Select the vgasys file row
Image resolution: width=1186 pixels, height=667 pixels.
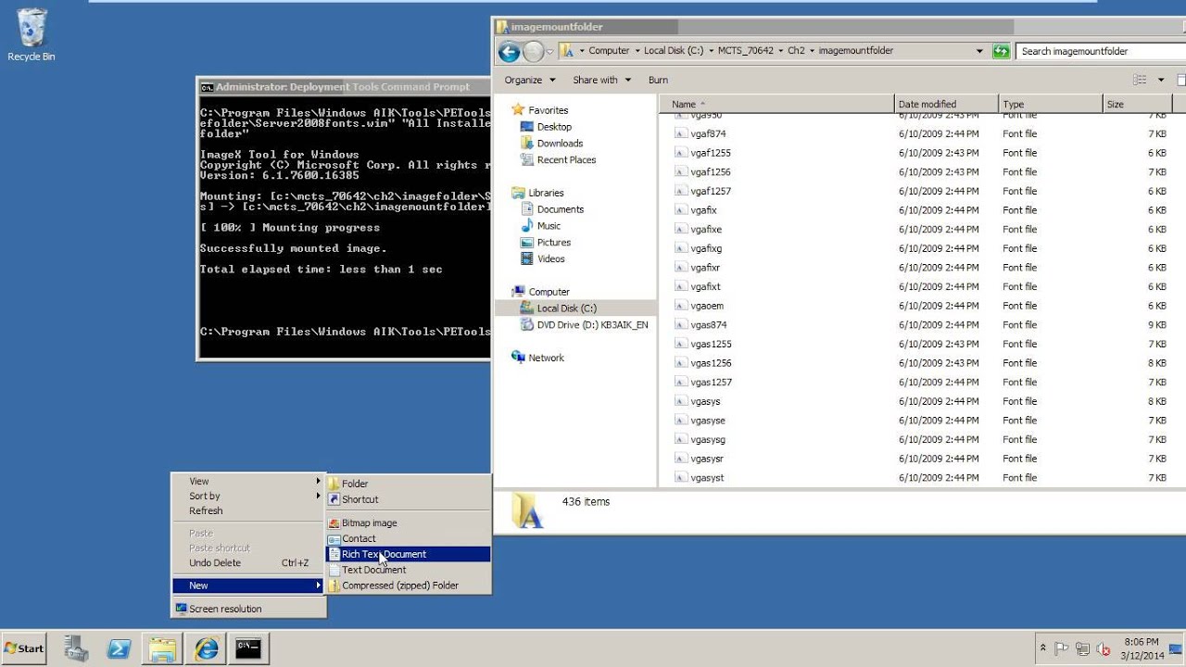click(x=922, y=401)
